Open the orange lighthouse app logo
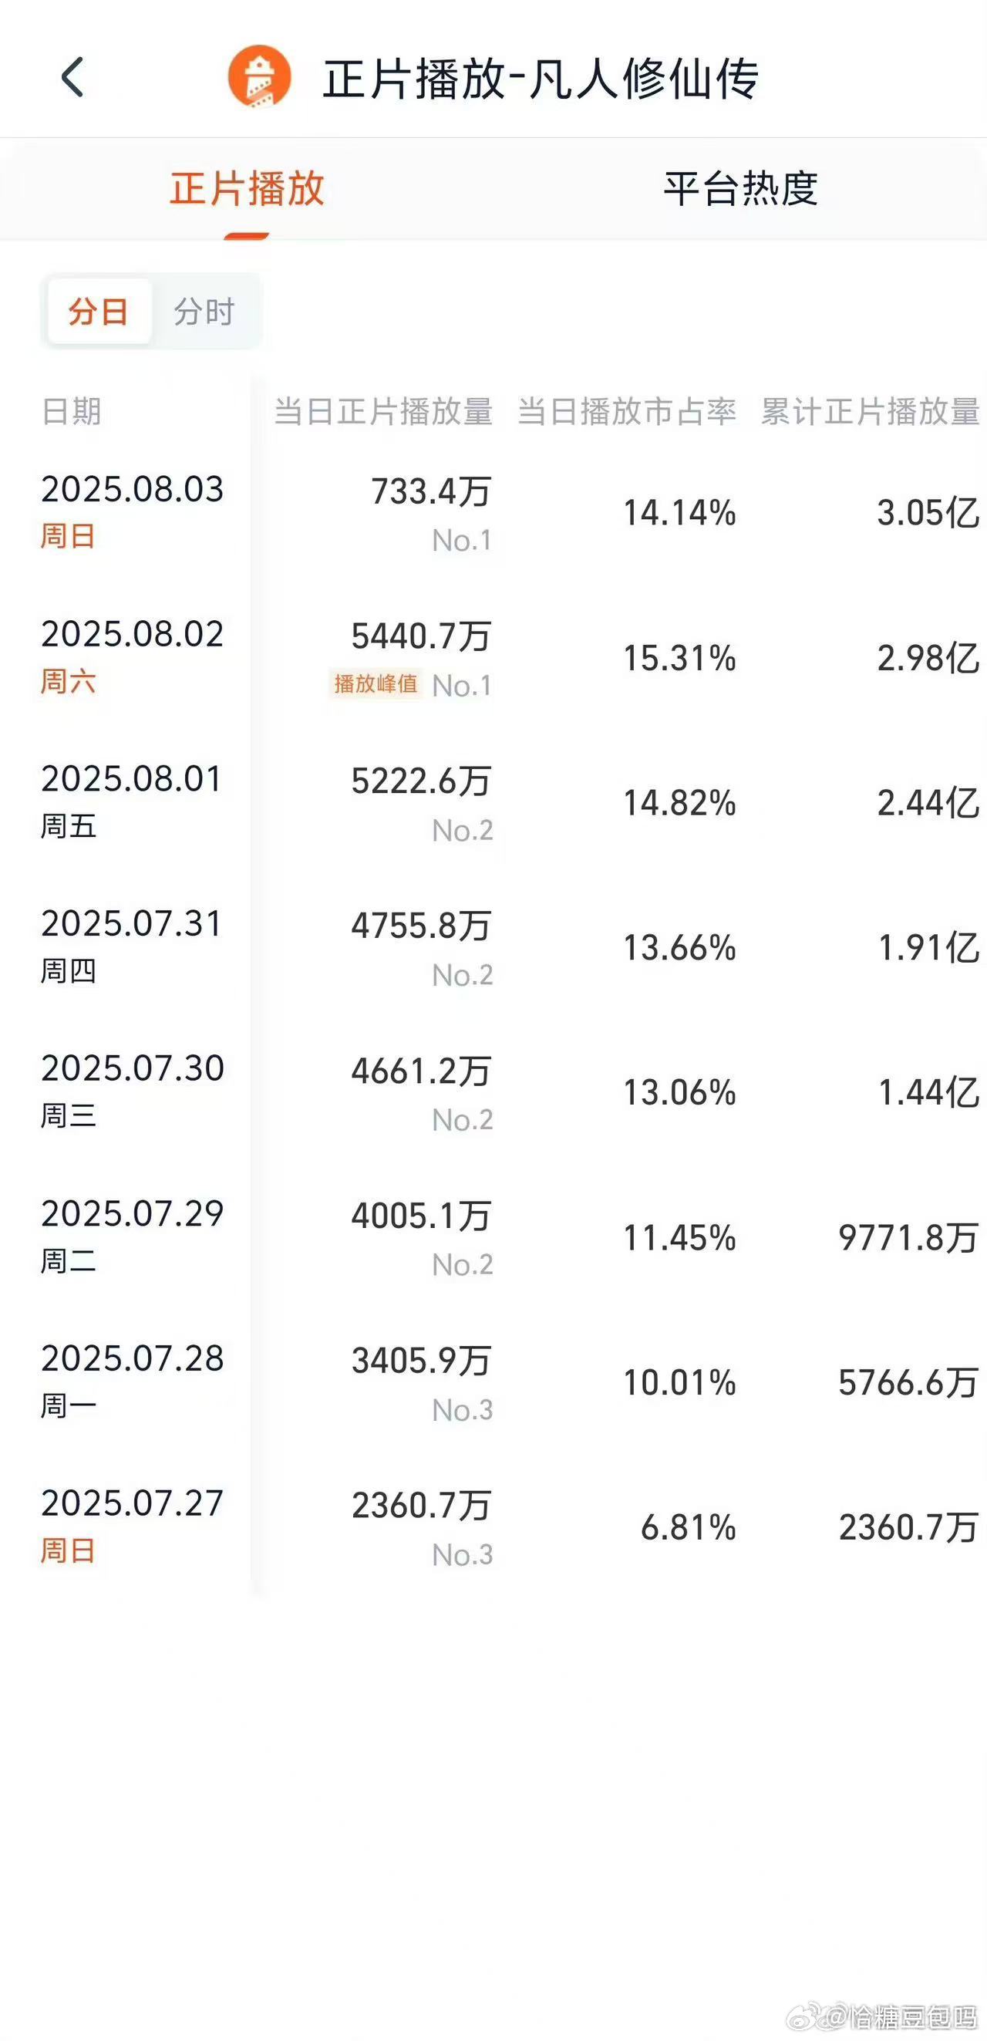Image resolution: width=987 pixels, height=2041 pixels. [259, 77]
